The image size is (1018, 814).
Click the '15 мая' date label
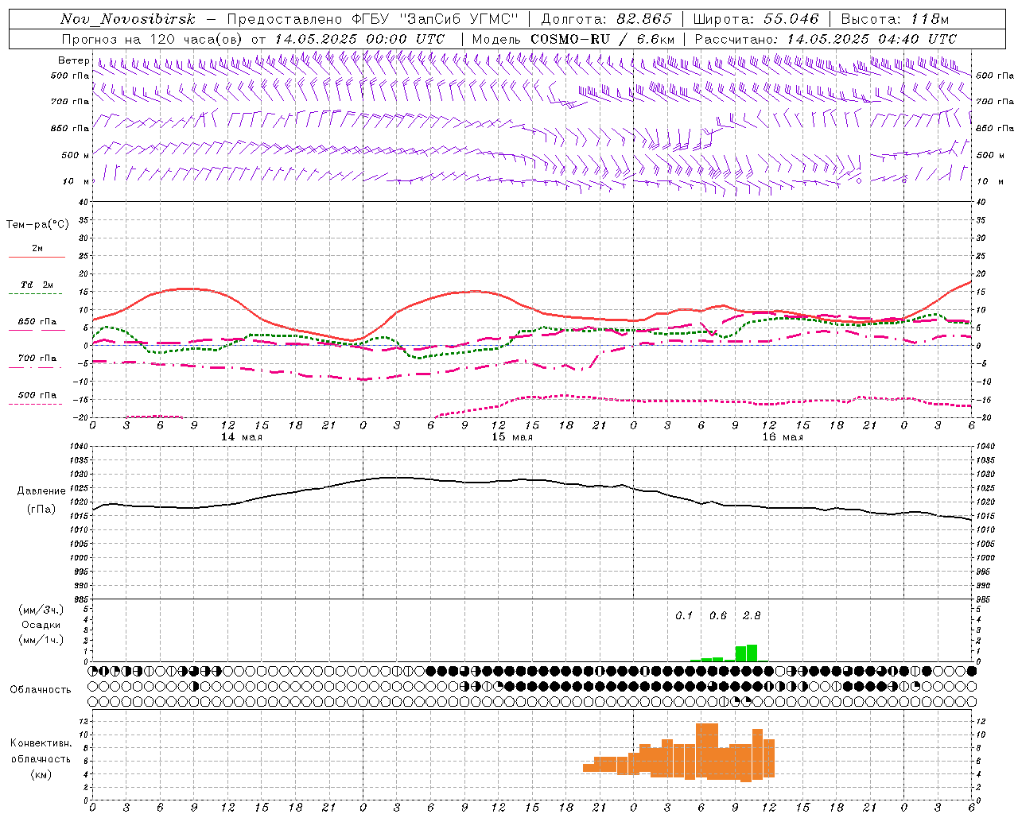coord(512,437)
